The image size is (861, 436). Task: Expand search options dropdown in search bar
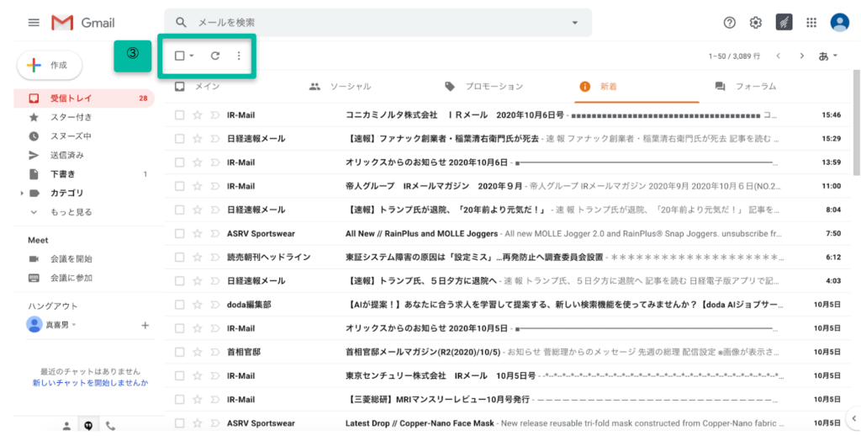pyautogui.click(x=575, y=23)
